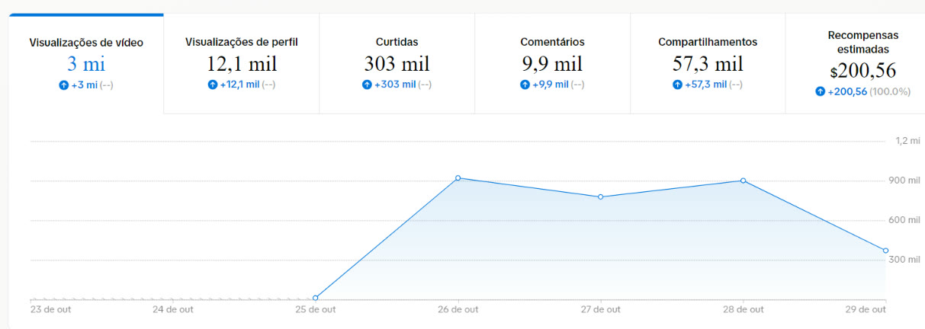
Task: Click the 29 de out axis label
Action: [x=865, y=310]
